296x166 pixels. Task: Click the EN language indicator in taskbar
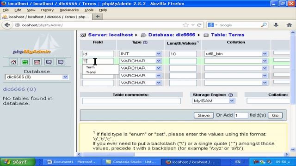(x=238, y=162)
